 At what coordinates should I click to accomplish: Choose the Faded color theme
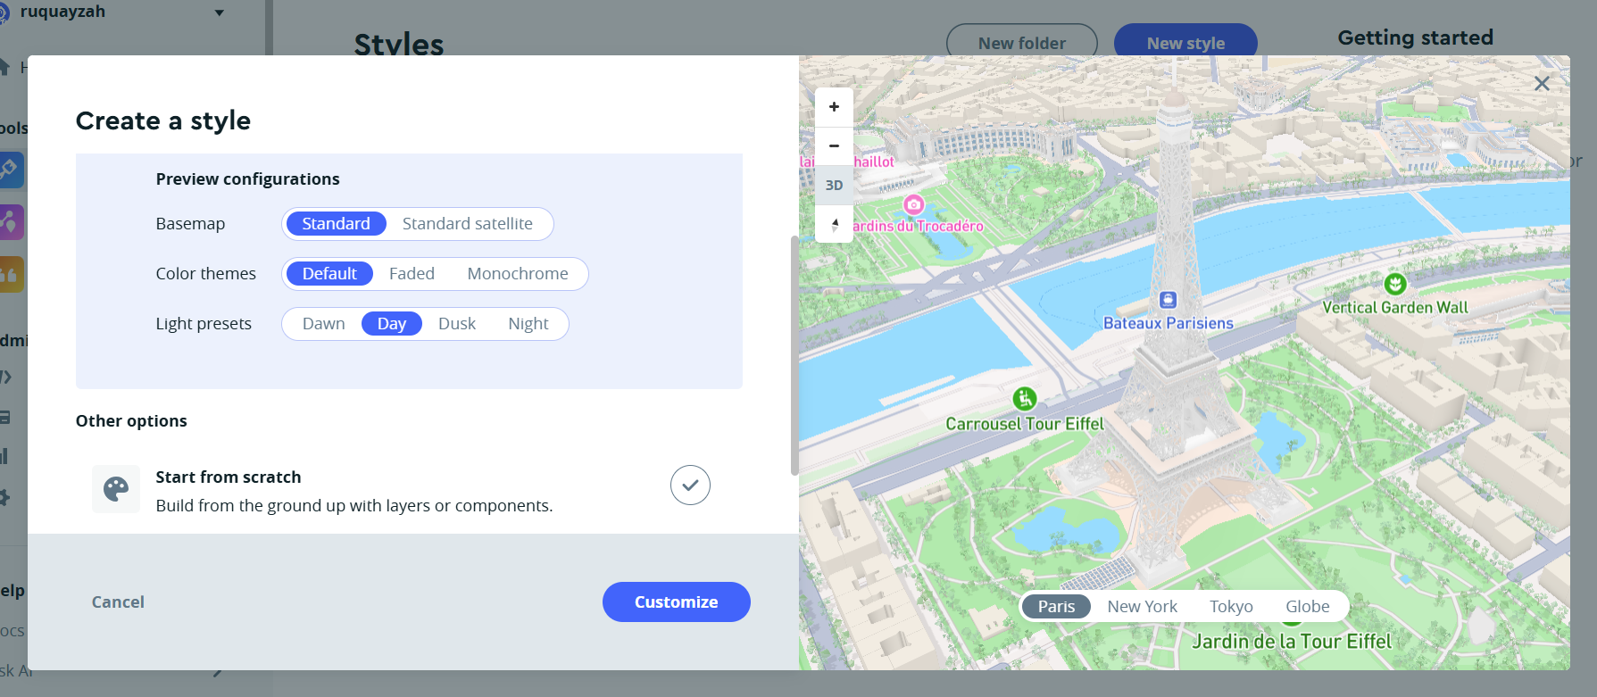pos(412,274)
